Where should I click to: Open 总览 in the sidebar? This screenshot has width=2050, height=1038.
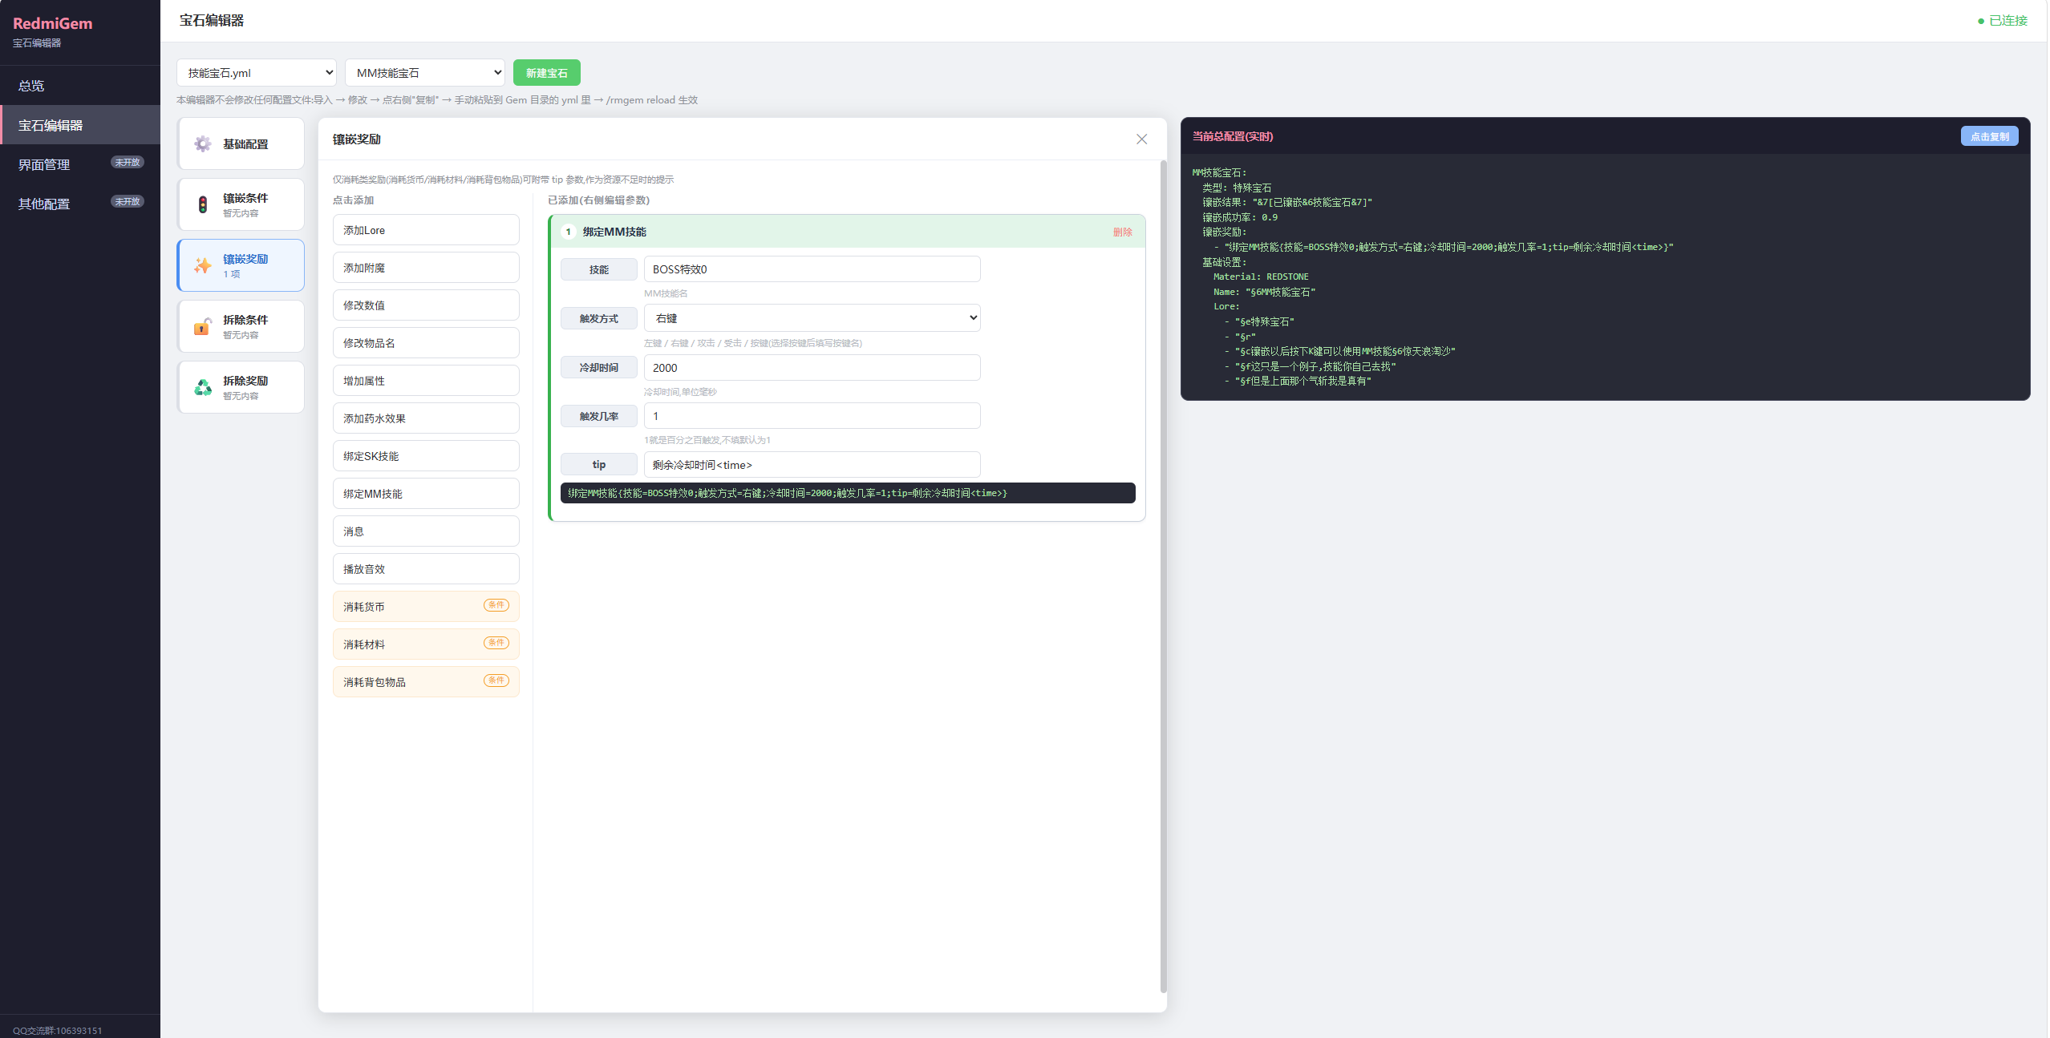click(80, 86)
